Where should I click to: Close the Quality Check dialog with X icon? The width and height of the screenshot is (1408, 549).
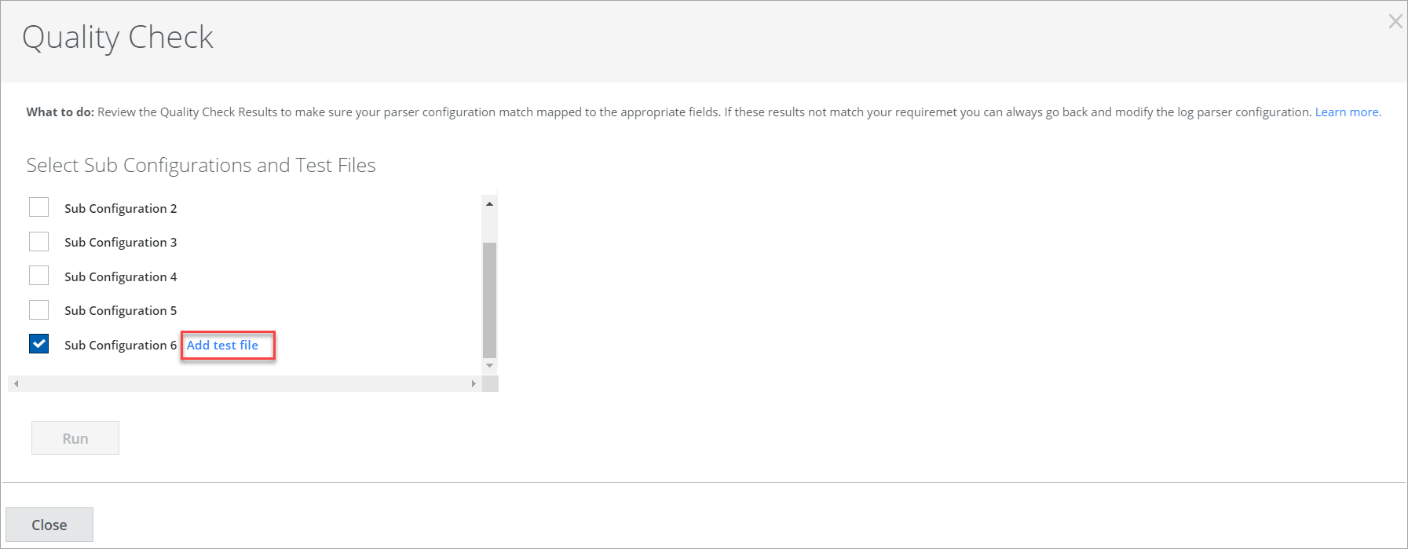(x=1395, y=22)
